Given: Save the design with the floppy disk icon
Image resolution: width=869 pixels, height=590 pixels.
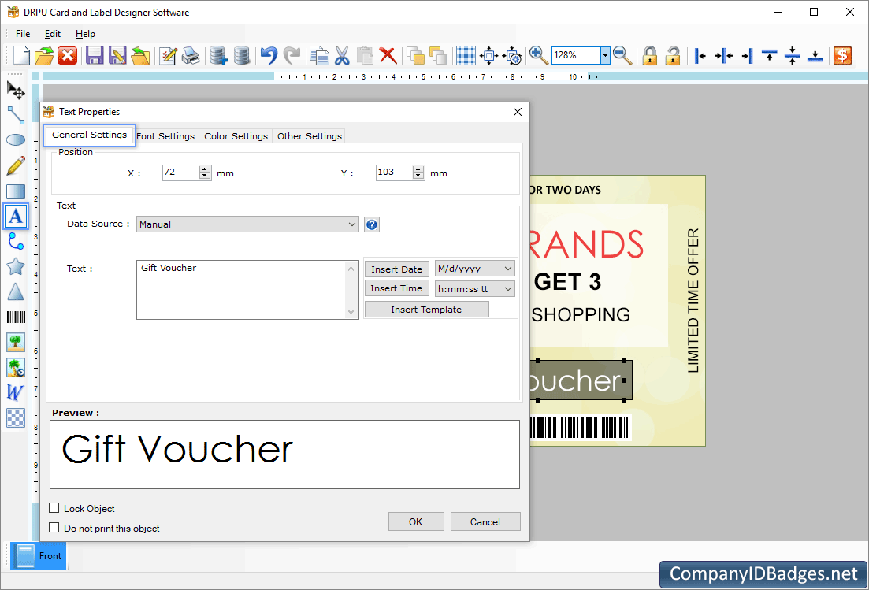Looking at the screenshot, I should [95, 55].
